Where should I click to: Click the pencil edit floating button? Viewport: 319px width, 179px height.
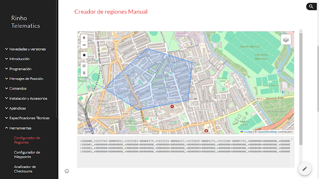pyautogui.click(x=305, y=169)
